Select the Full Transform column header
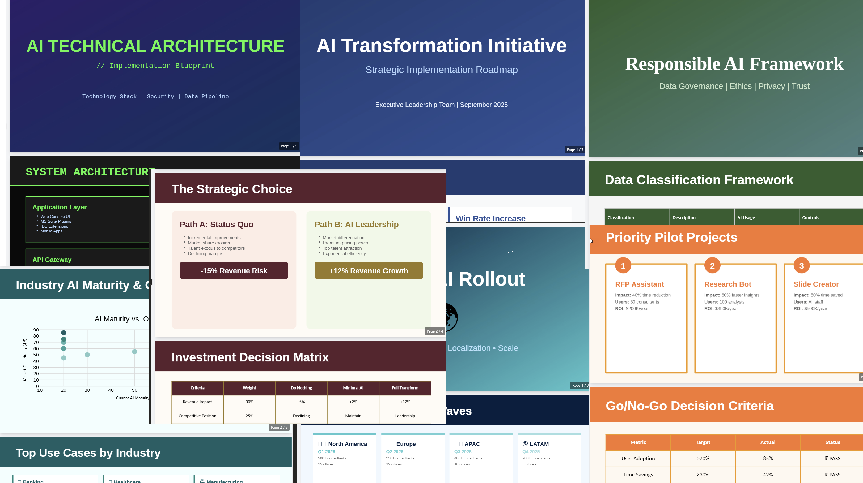This screenshot has height=483, width=863. coord(405,388)
